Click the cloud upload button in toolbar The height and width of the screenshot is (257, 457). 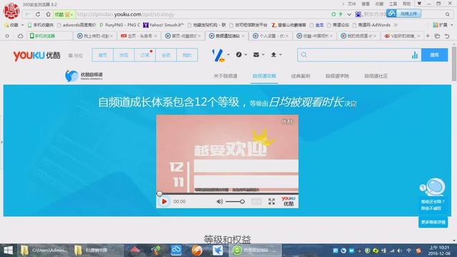point(403,14)
